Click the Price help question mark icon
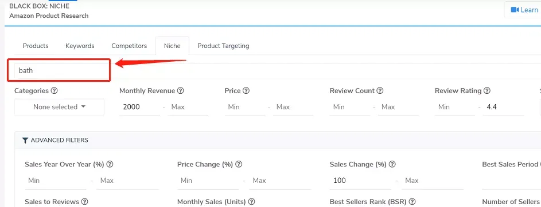This screenshot has height=207, width=541. pos(246,91)
